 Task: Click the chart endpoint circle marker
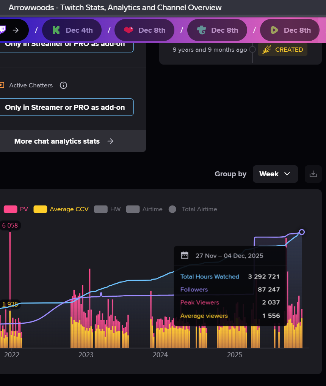(x=302, y=232)
